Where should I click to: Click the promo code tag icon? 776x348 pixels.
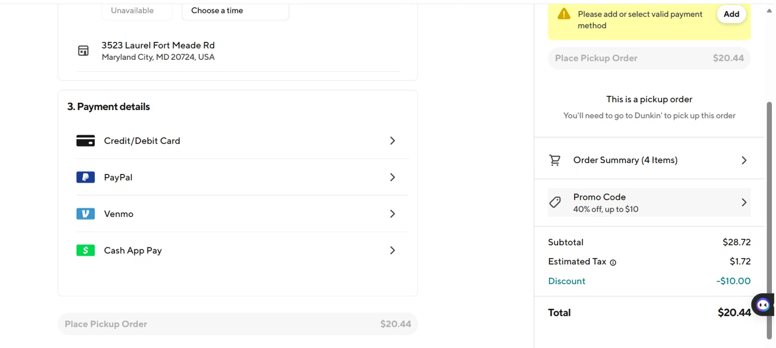click(x=555, y=202)
